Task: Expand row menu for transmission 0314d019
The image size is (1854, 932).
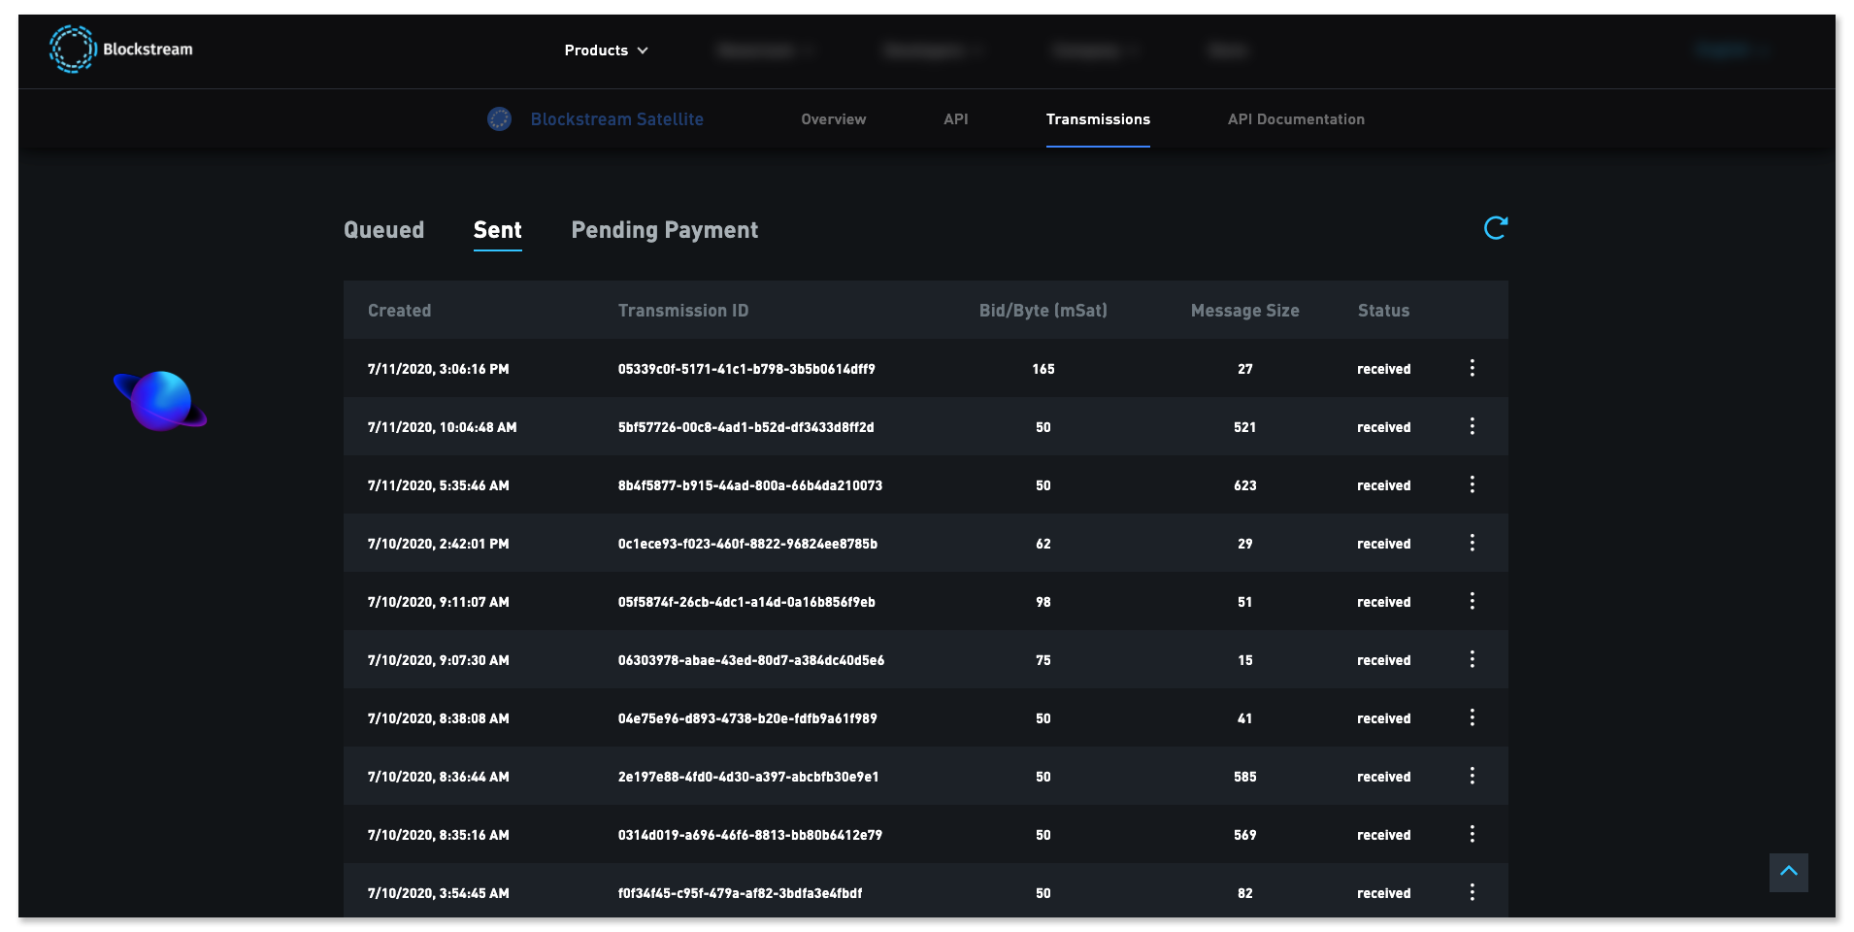Action: click(x=1472, y=834)
